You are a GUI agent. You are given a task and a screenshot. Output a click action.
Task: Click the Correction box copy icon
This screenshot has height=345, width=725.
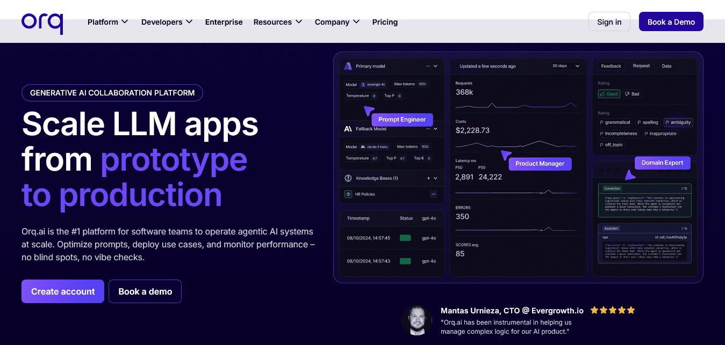pos(686,189)
